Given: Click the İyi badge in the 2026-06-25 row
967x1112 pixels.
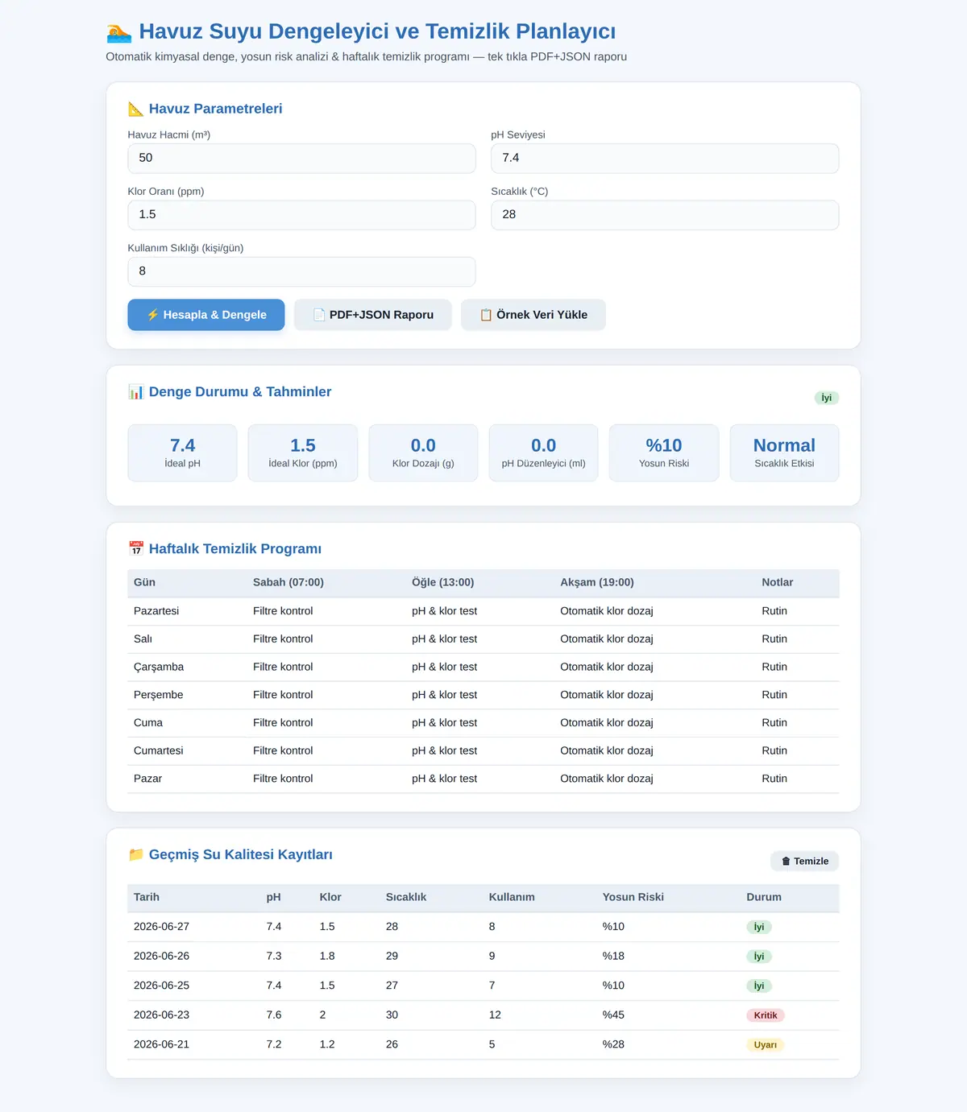Looking at the screenshot, I should [759, 986].
